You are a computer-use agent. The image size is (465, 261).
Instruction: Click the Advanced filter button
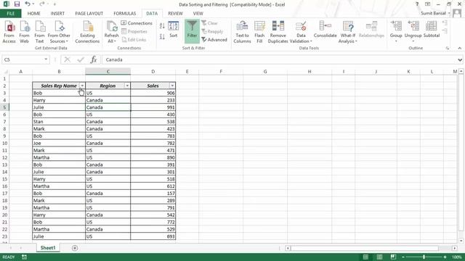coord(214,39)
